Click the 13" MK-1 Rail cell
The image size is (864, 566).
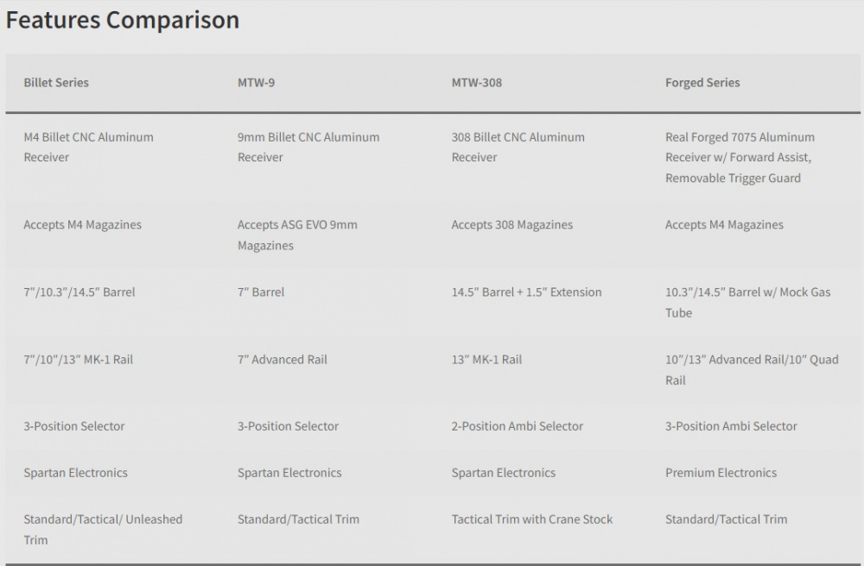pos(486,360)
